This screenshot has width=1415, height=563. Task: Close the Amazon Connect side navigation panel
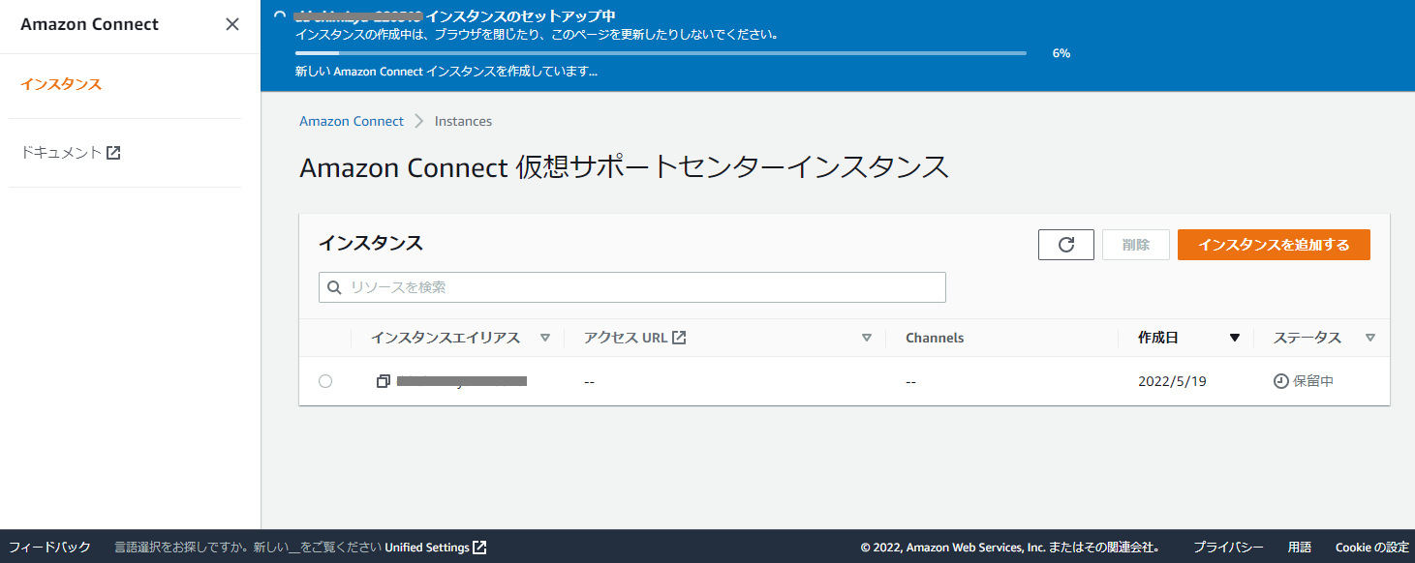click(232, 24)
